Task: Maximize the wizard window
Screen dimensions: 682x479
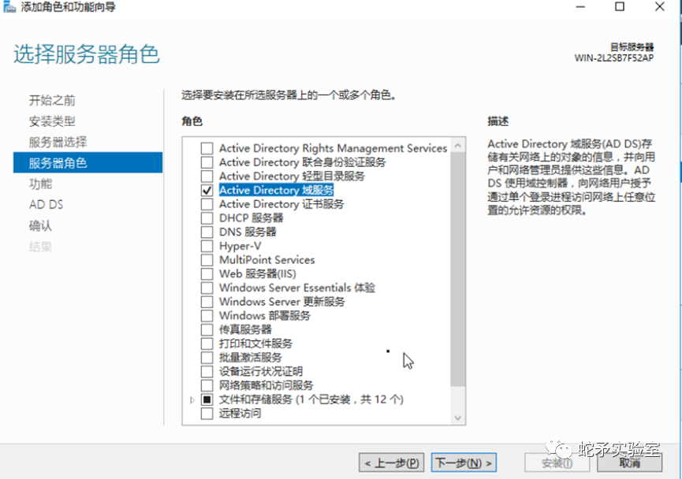Action: [x=620, y=7]
